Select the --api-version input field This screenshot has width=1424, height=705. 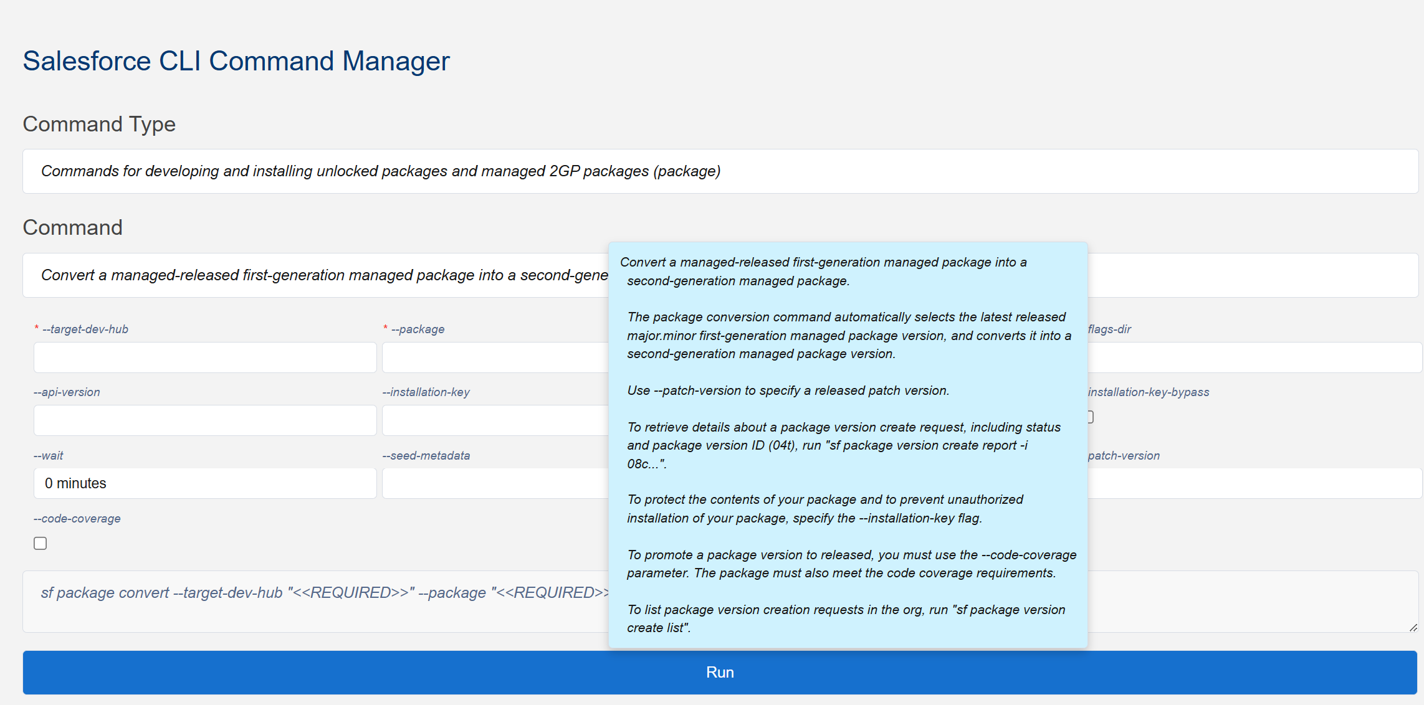tap(205, 420)
